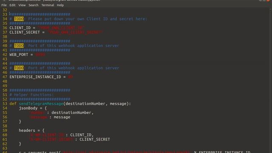
Task: Open the Help menu
Action: (60, 5)
